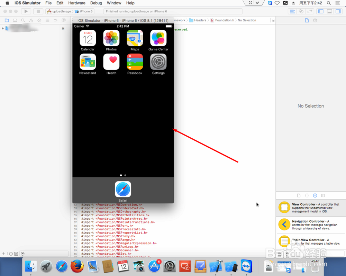Toggle the left Navigator panel visibility
The width and height of the screenshot is (346, 276).
tap(320, 11)
